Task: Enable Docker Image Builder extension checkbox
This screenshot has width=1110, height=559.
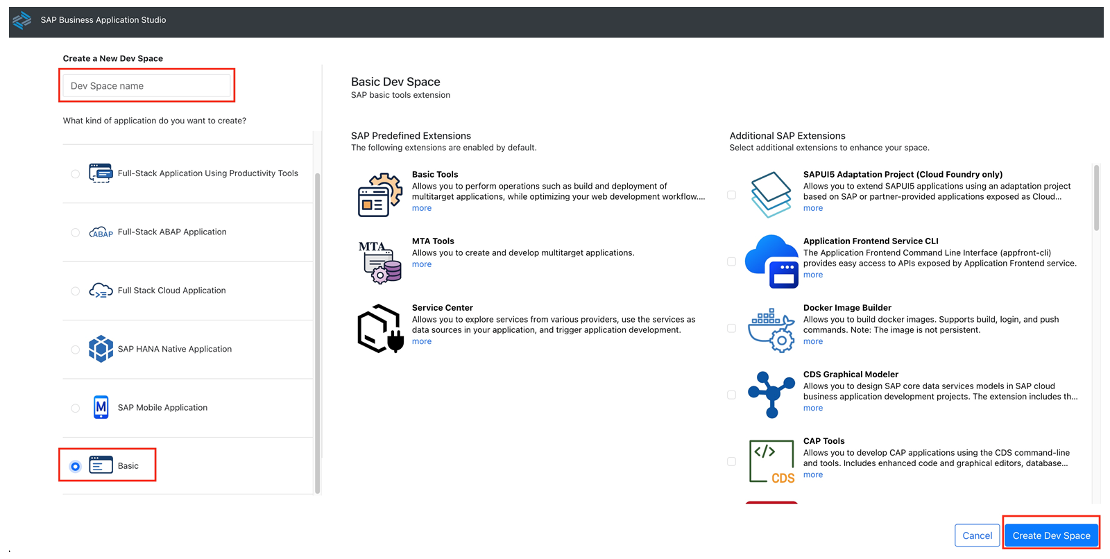Action: pyautogui.click(x=731, y=328)
